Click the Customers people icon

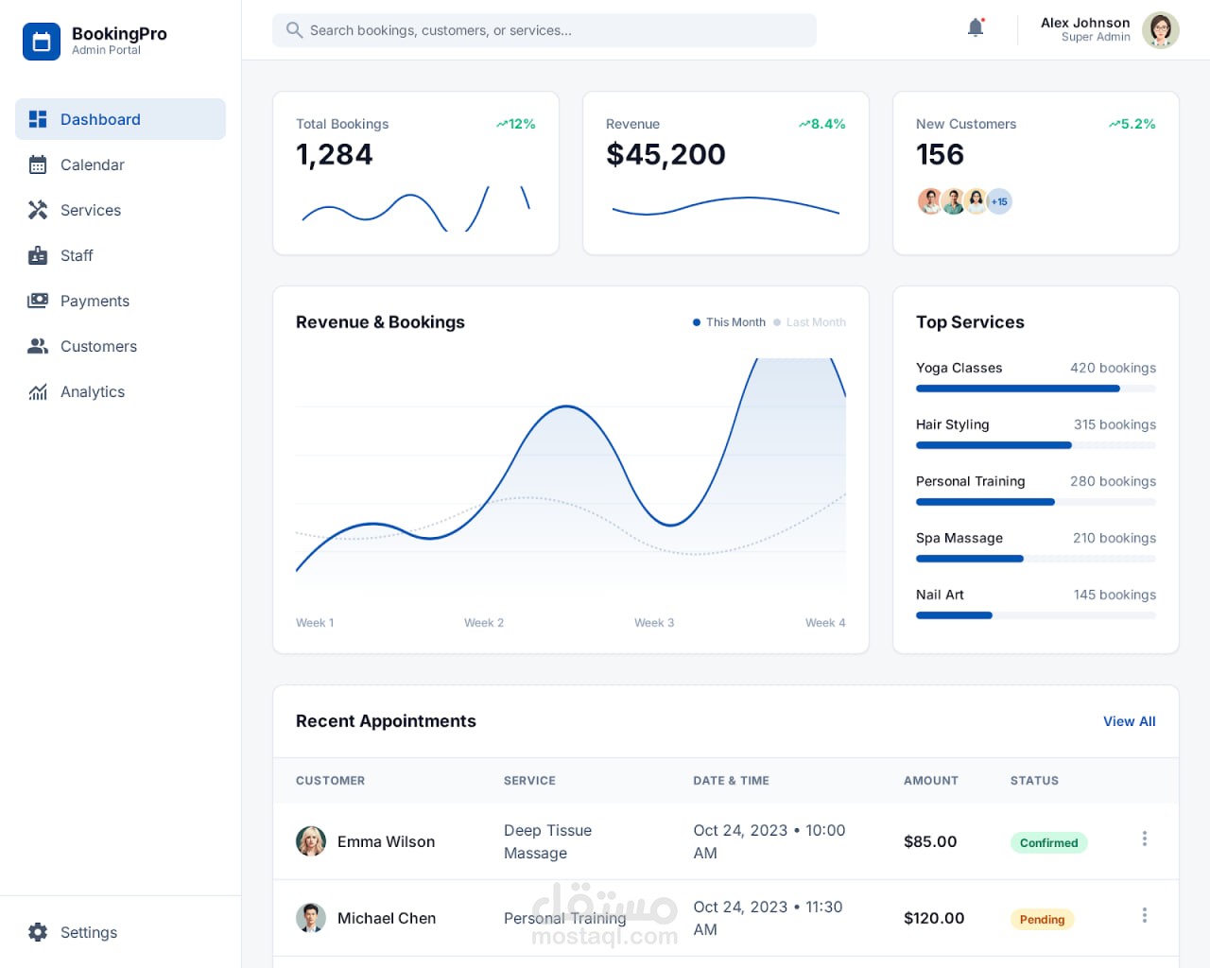[x=38, y=346]
